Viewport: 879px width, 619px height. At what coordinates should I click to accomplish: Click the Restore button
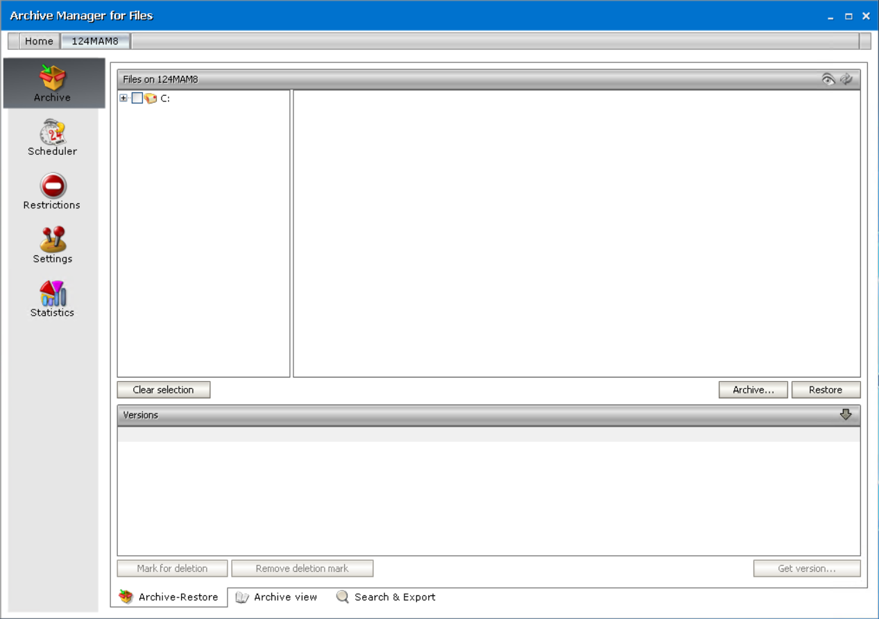[x=826, y=389]
